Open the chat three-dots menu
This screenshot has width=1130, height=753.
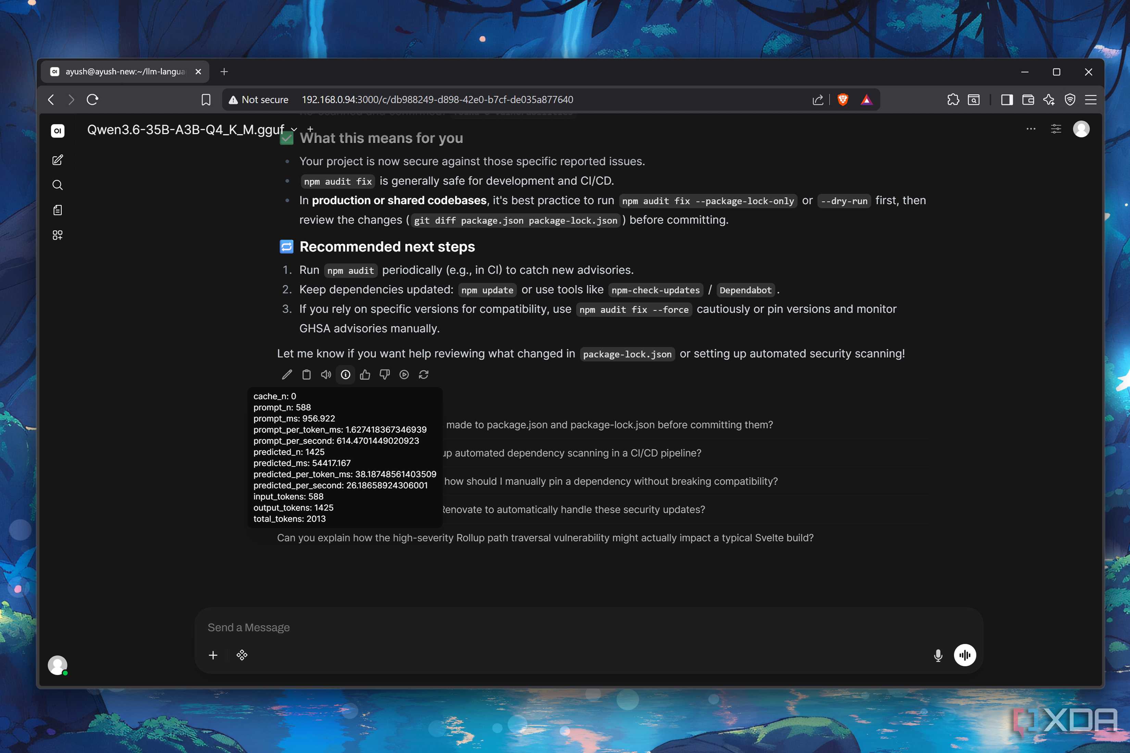pyautogui.click(x=1031, y=129)
